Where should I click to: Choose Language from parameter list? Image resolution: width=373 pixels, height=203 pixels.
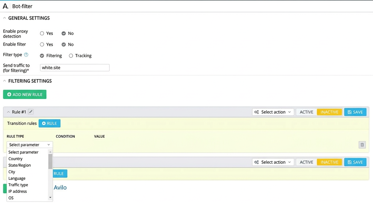pyautogui.click(x=17, y=178)
